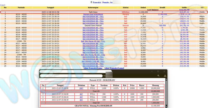Click the zoom magnifier icon in popup

point(158,76)
